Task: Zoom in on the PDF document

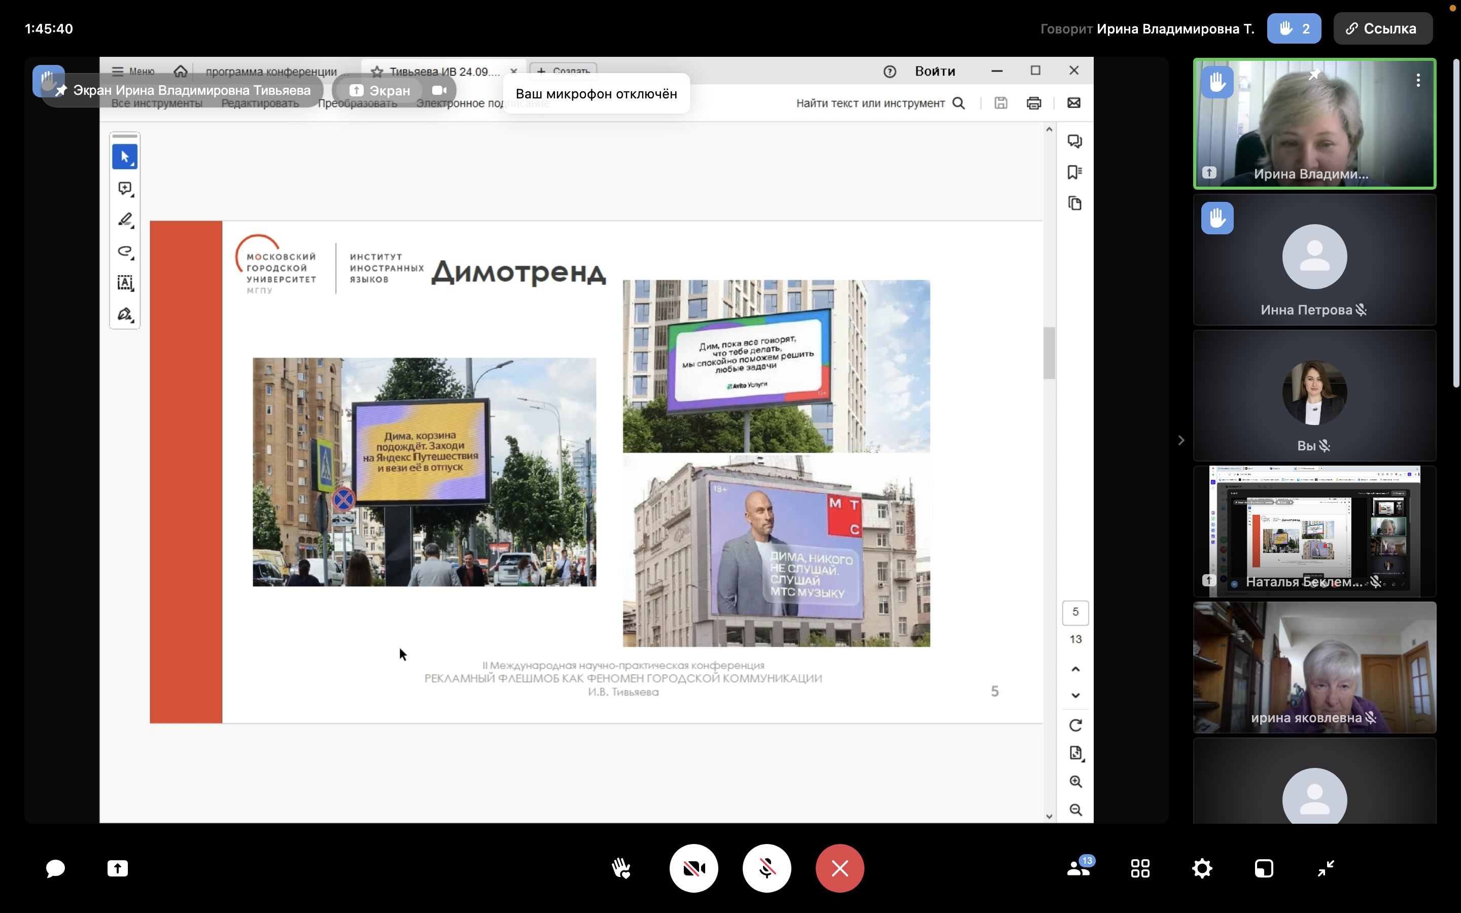Action: [1076, 781]
